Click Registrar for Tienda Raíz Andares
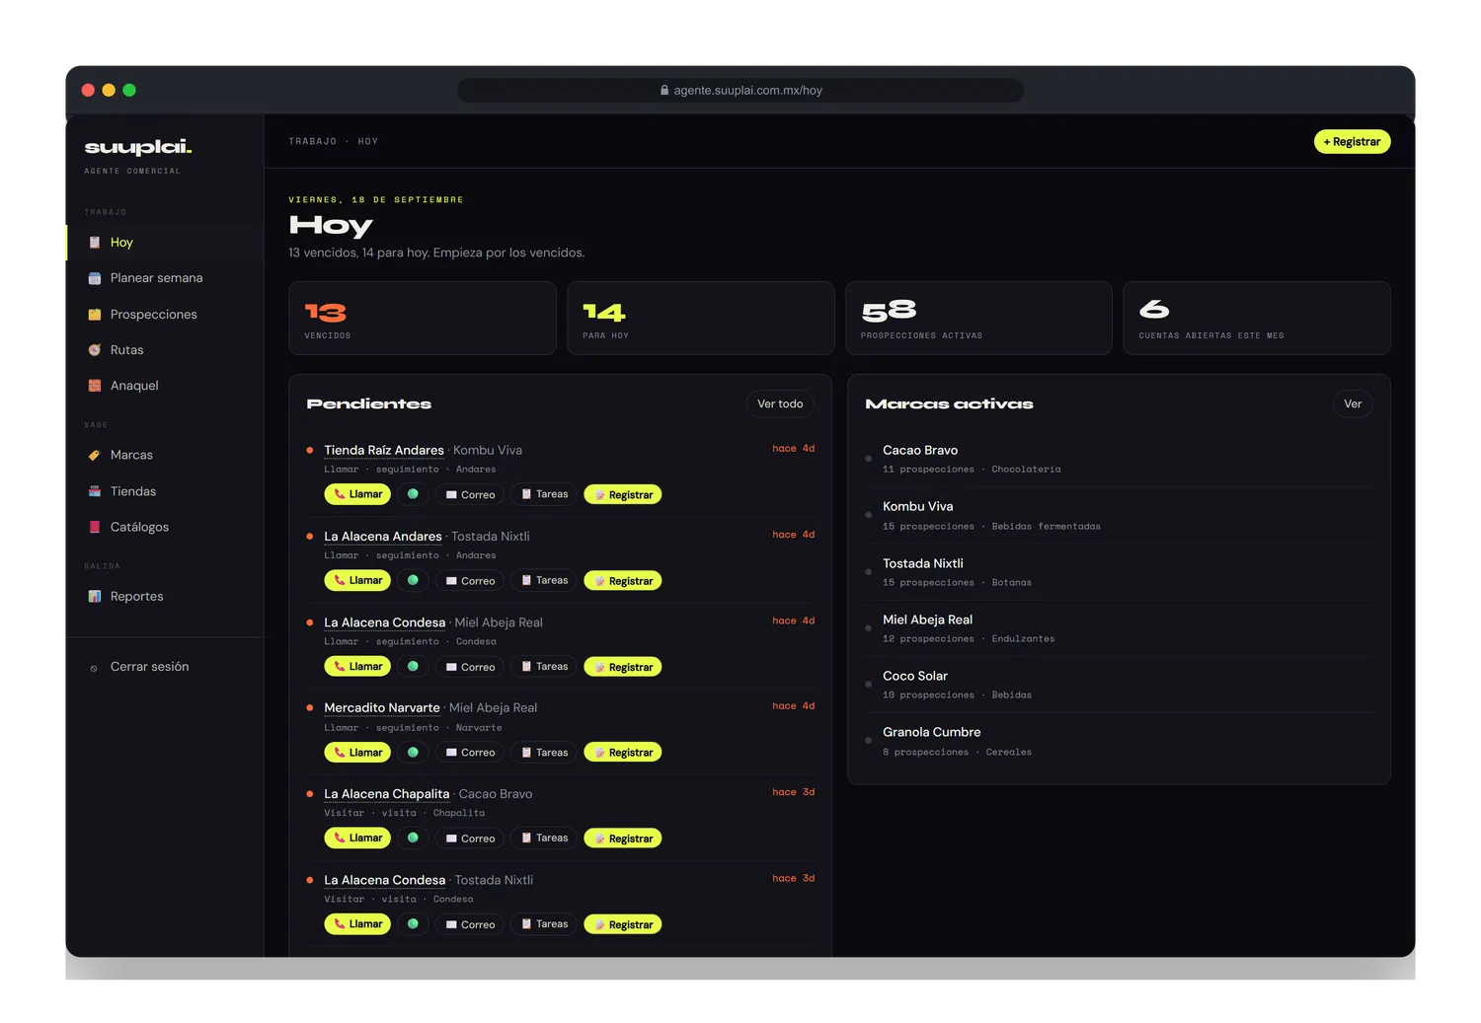 (x=623, y=494)
